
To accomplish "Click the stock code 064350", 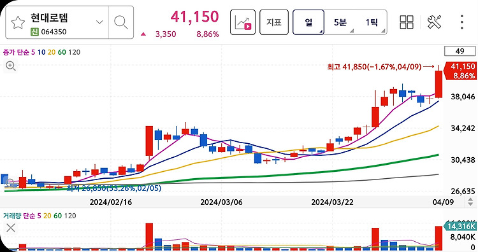I will click(54, 32).
